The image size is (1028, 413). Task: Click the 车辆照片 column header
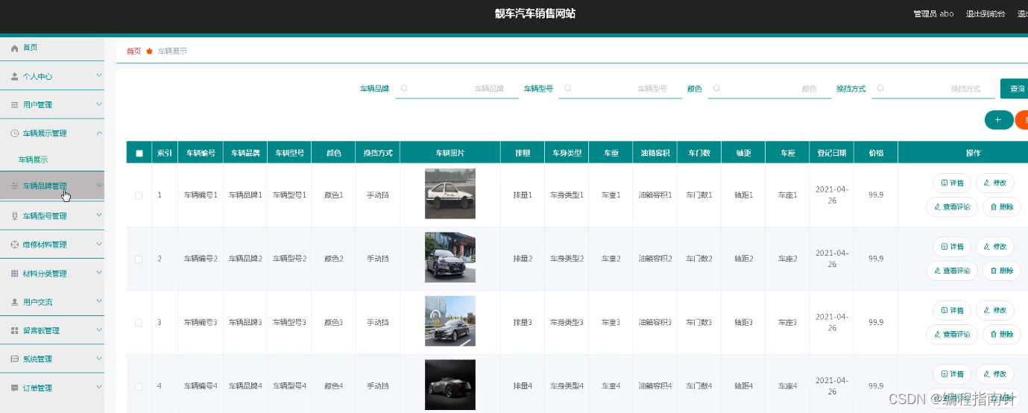[x=450, y=153]
